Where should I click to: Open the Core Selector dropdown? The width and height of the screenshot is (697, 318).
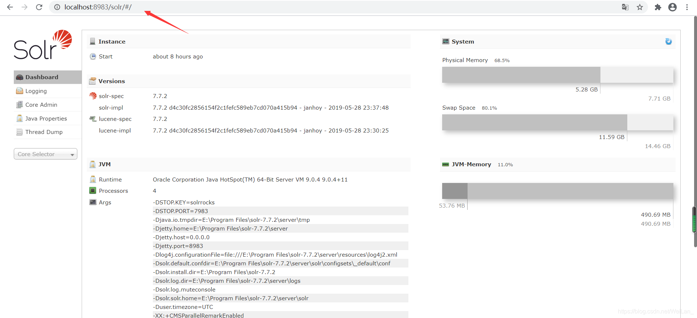[x=45, y=154]
